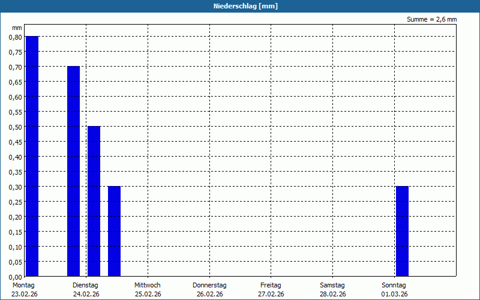Select the 0,50 mm precipitation bar

tap(94, 201)
